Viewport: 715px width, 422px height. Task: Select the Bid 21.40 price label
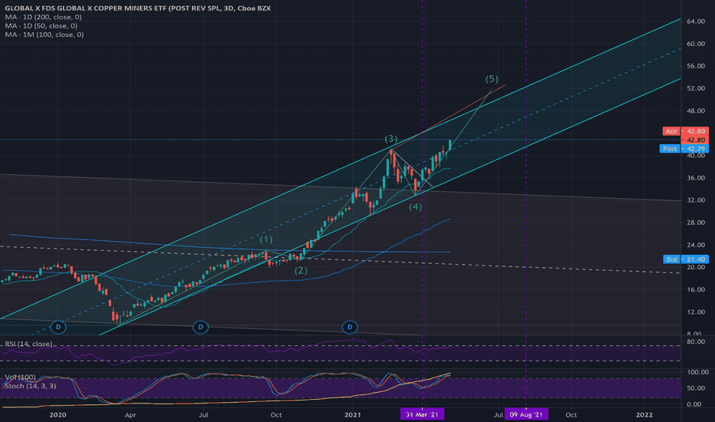[x=685, y=259]
